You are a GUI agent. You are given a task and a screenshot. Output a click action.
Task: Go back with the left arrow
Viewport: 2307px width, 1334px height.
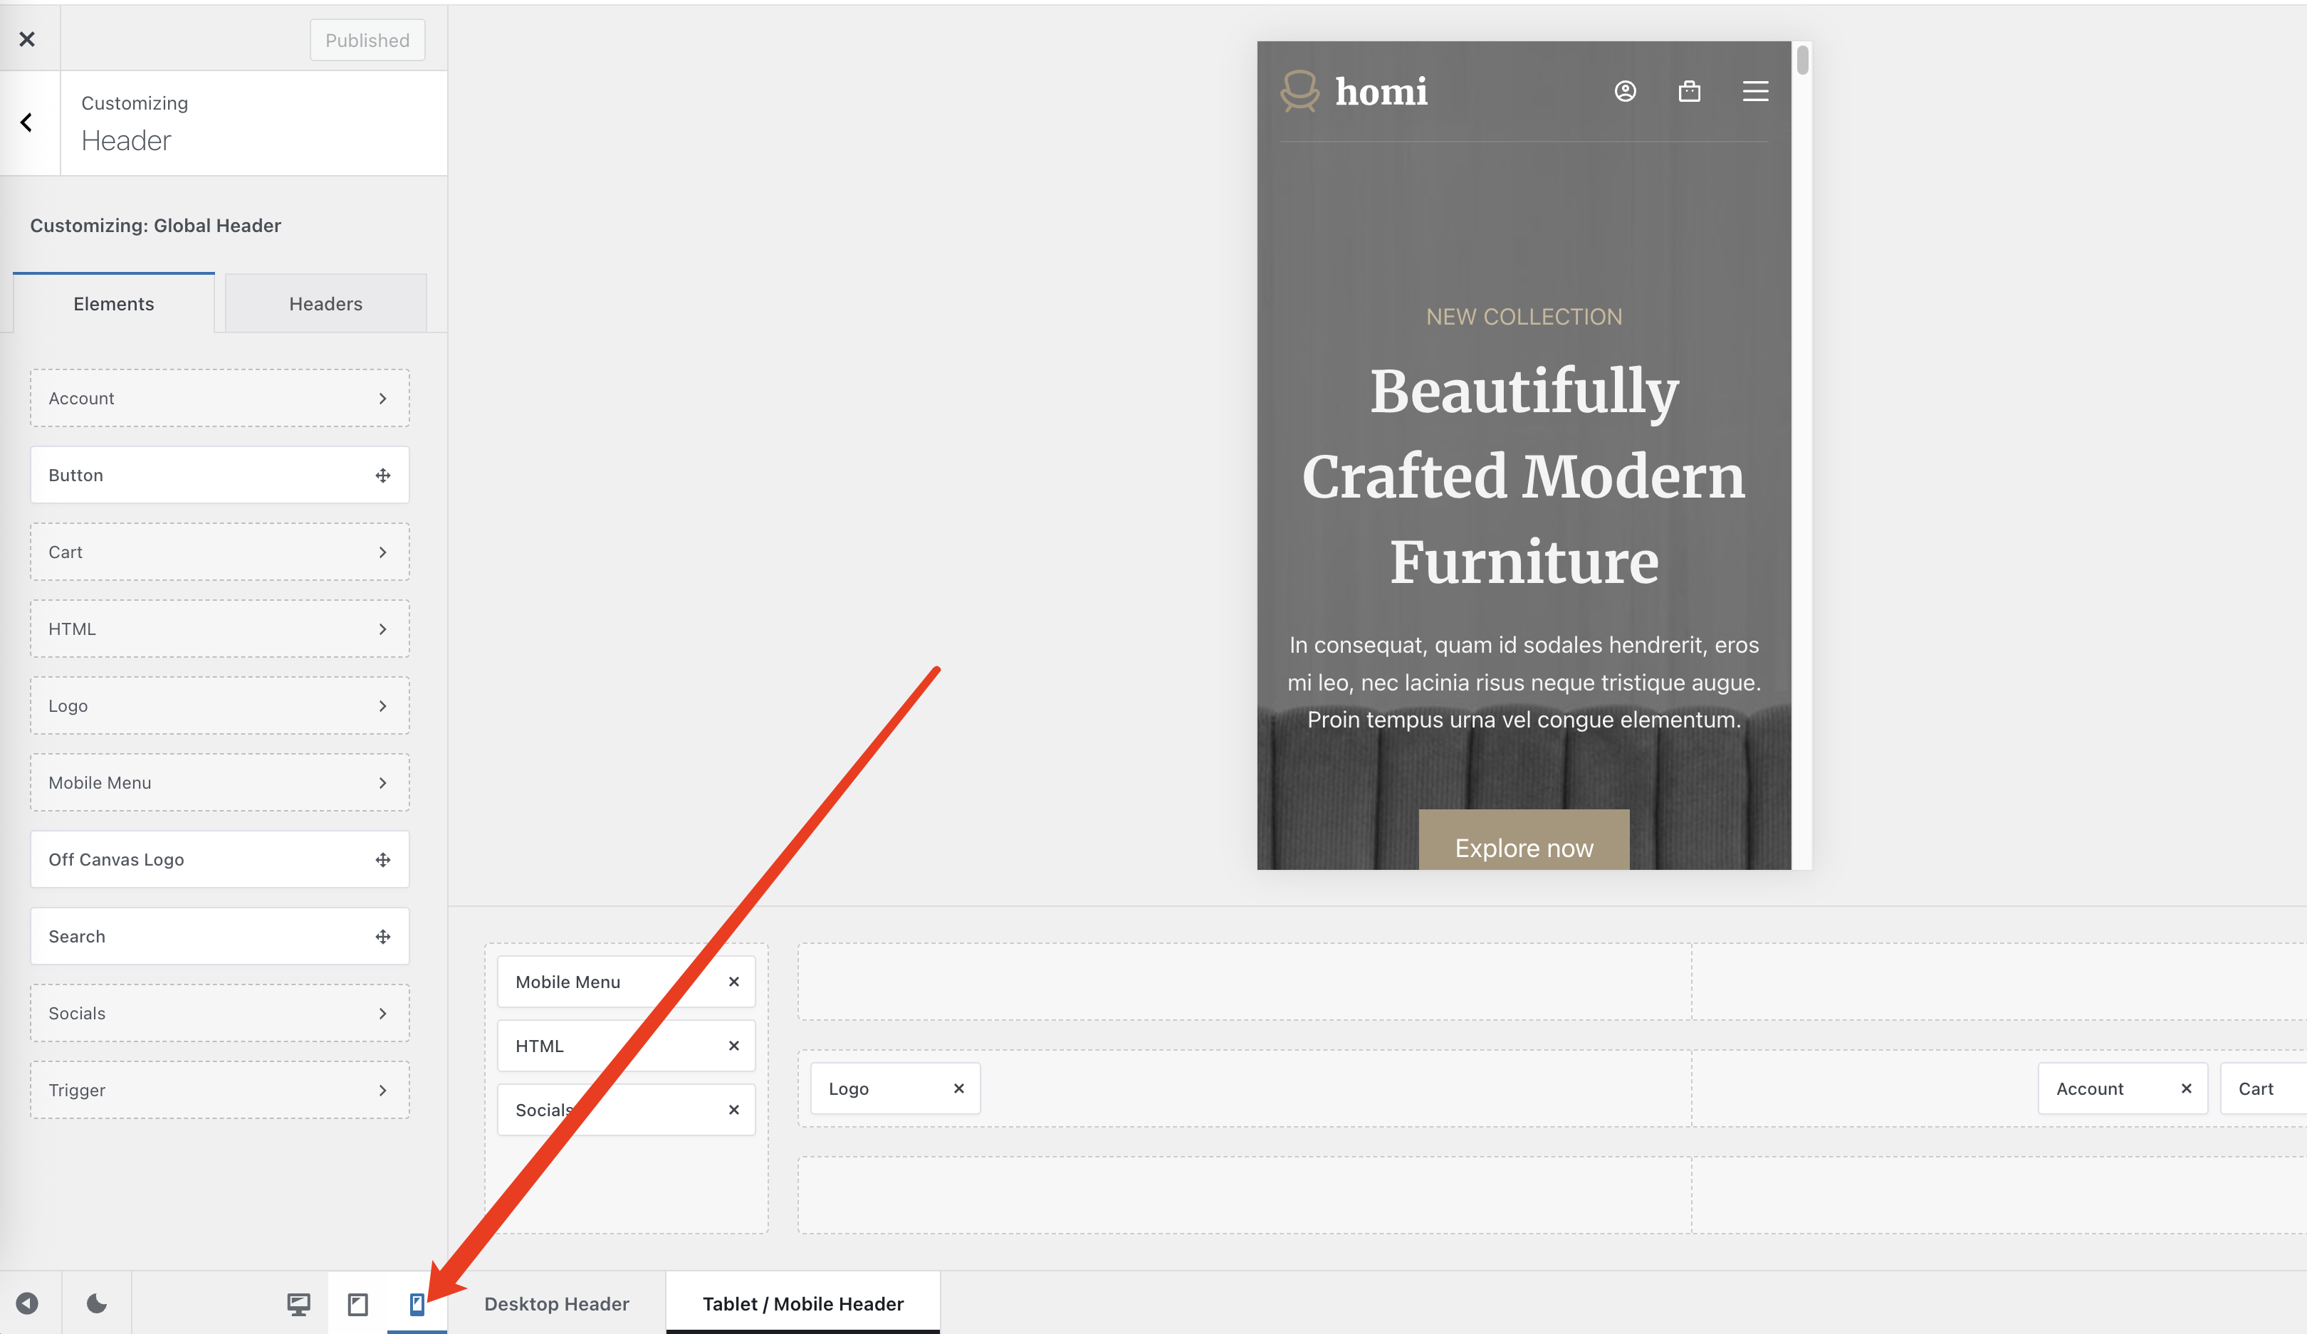(x=26, y=122)
